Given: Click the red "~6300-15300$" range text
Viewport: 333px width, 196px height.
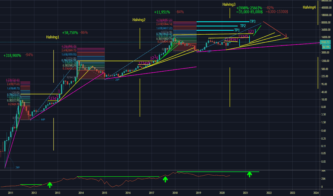Looking at the screenshot, I should point(277,12).
